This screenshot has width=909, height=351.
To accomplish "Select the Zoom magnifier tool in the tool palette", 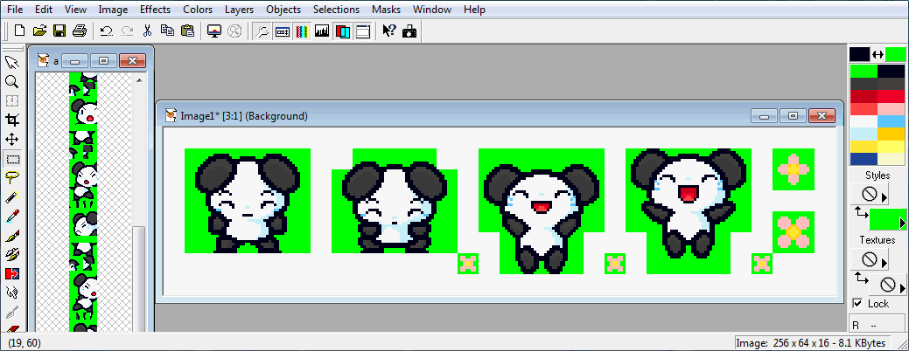I will point(11,81).
